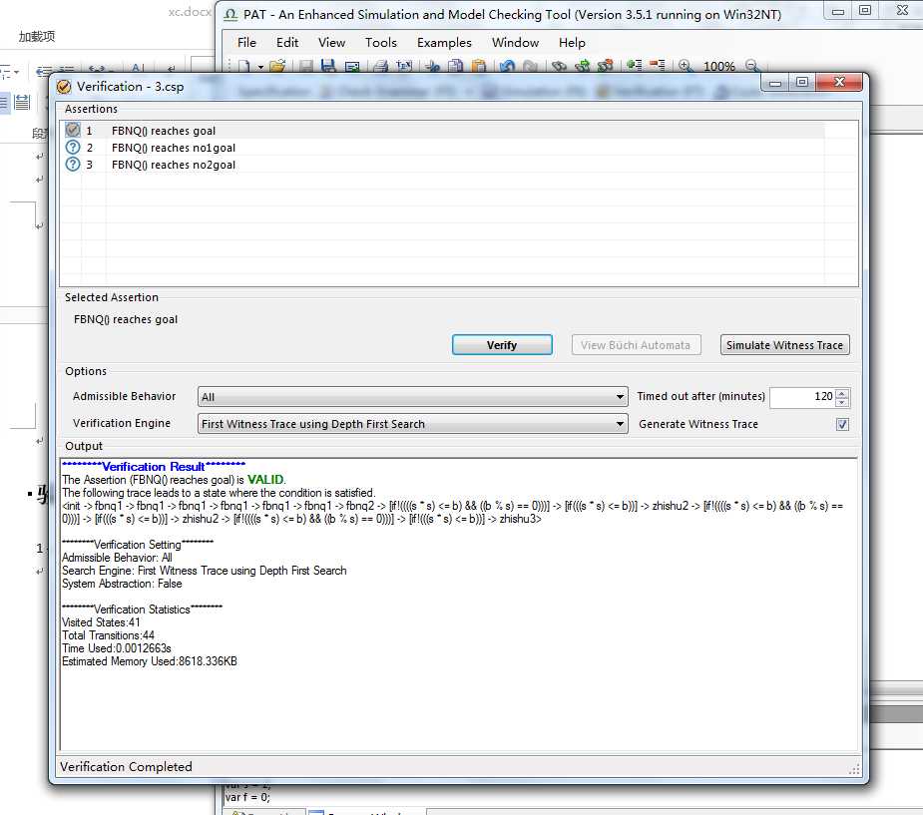The image size is (923, 815).
Task: Click the New file icon in PAT toolbar
Action: tap(244, 66)
